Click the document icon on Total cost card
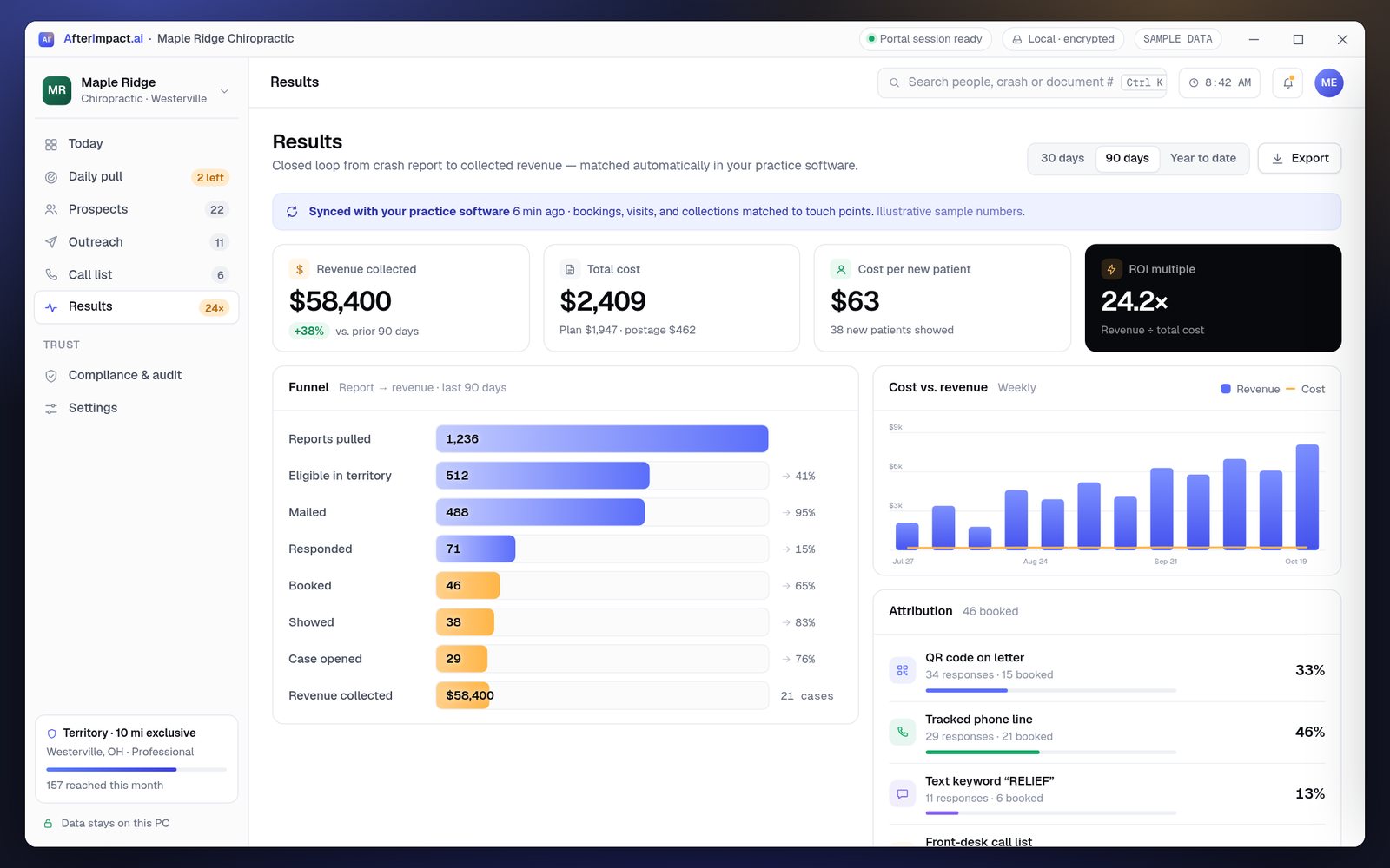The height and width of the screenshot is (868, 1390). [570, 269]
